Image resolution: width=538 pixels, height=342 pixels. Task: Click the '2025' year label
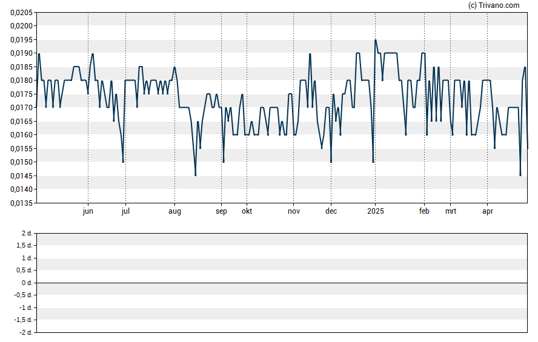click(376, 211)
